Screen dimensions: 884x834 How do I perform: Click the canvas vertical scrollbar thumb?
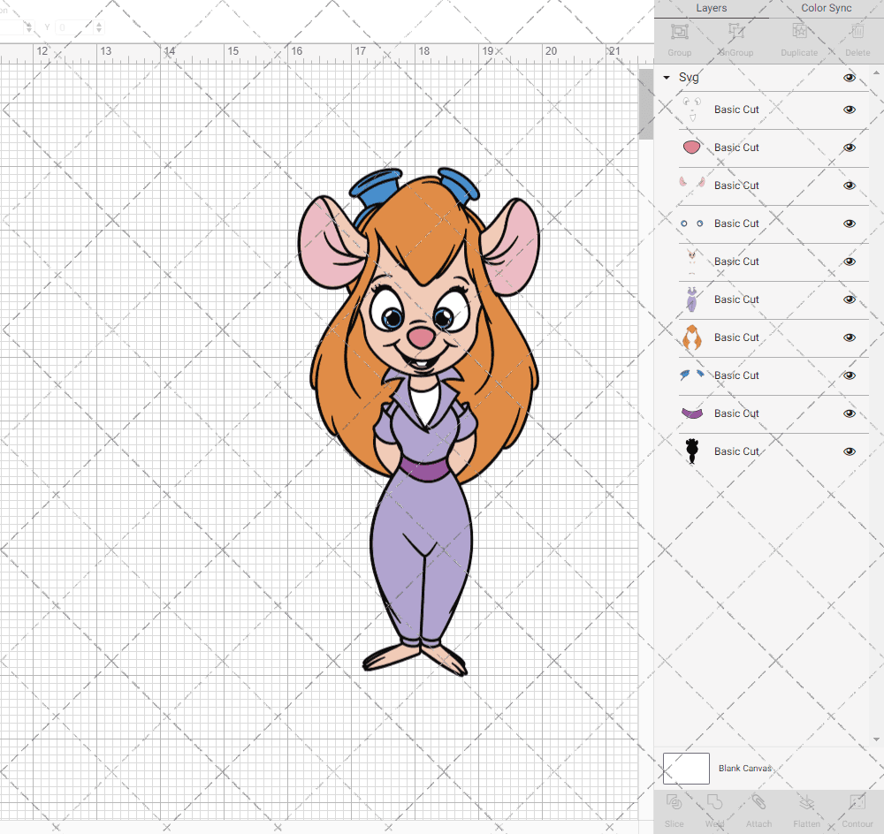[645, 104]
